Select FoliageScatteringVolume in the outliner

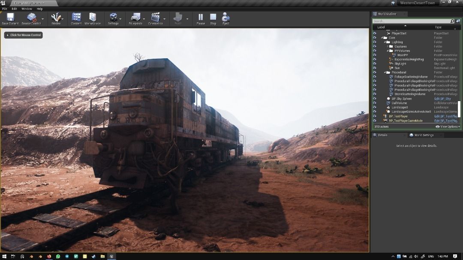(411, 77)
